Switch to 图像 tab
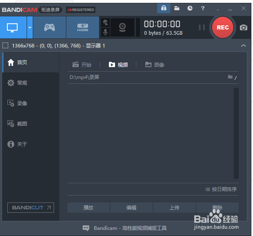Image resolution: width=253 pixels, height=236 pixels. tap(155, 65)
